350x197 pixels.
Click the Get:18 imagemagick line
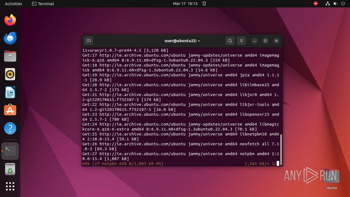point(181,68)
